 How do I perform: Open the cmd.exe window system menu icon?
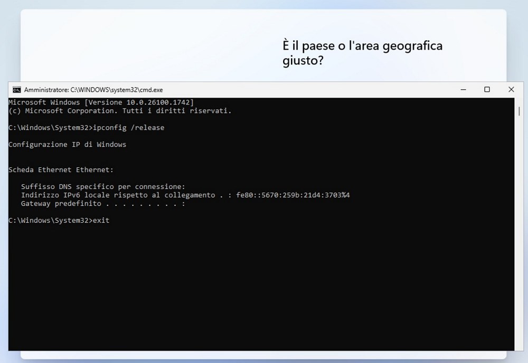pos(16,90)
